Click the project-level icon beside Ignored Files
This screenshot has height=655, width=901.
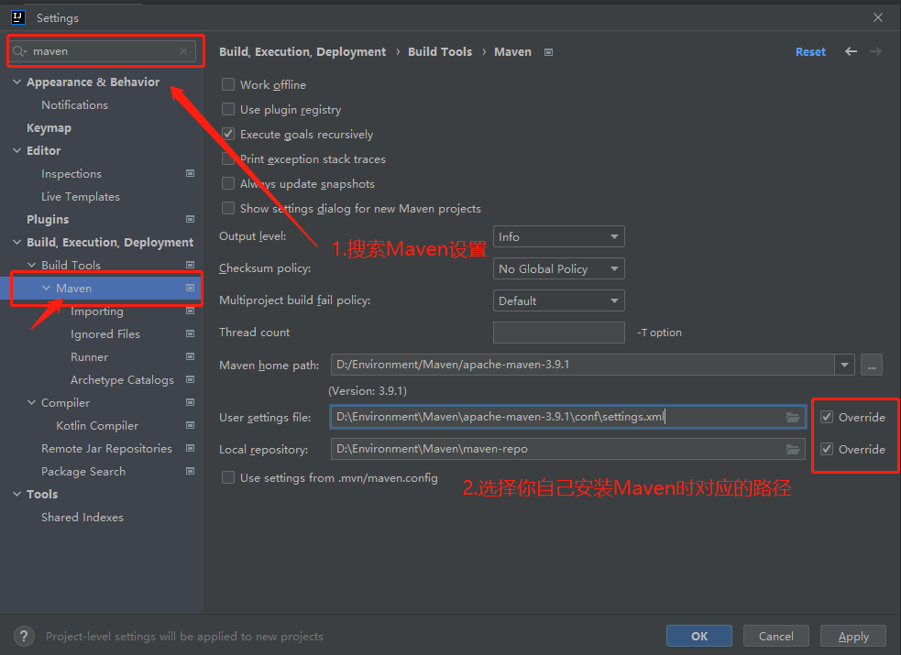[x=191, y=333]
